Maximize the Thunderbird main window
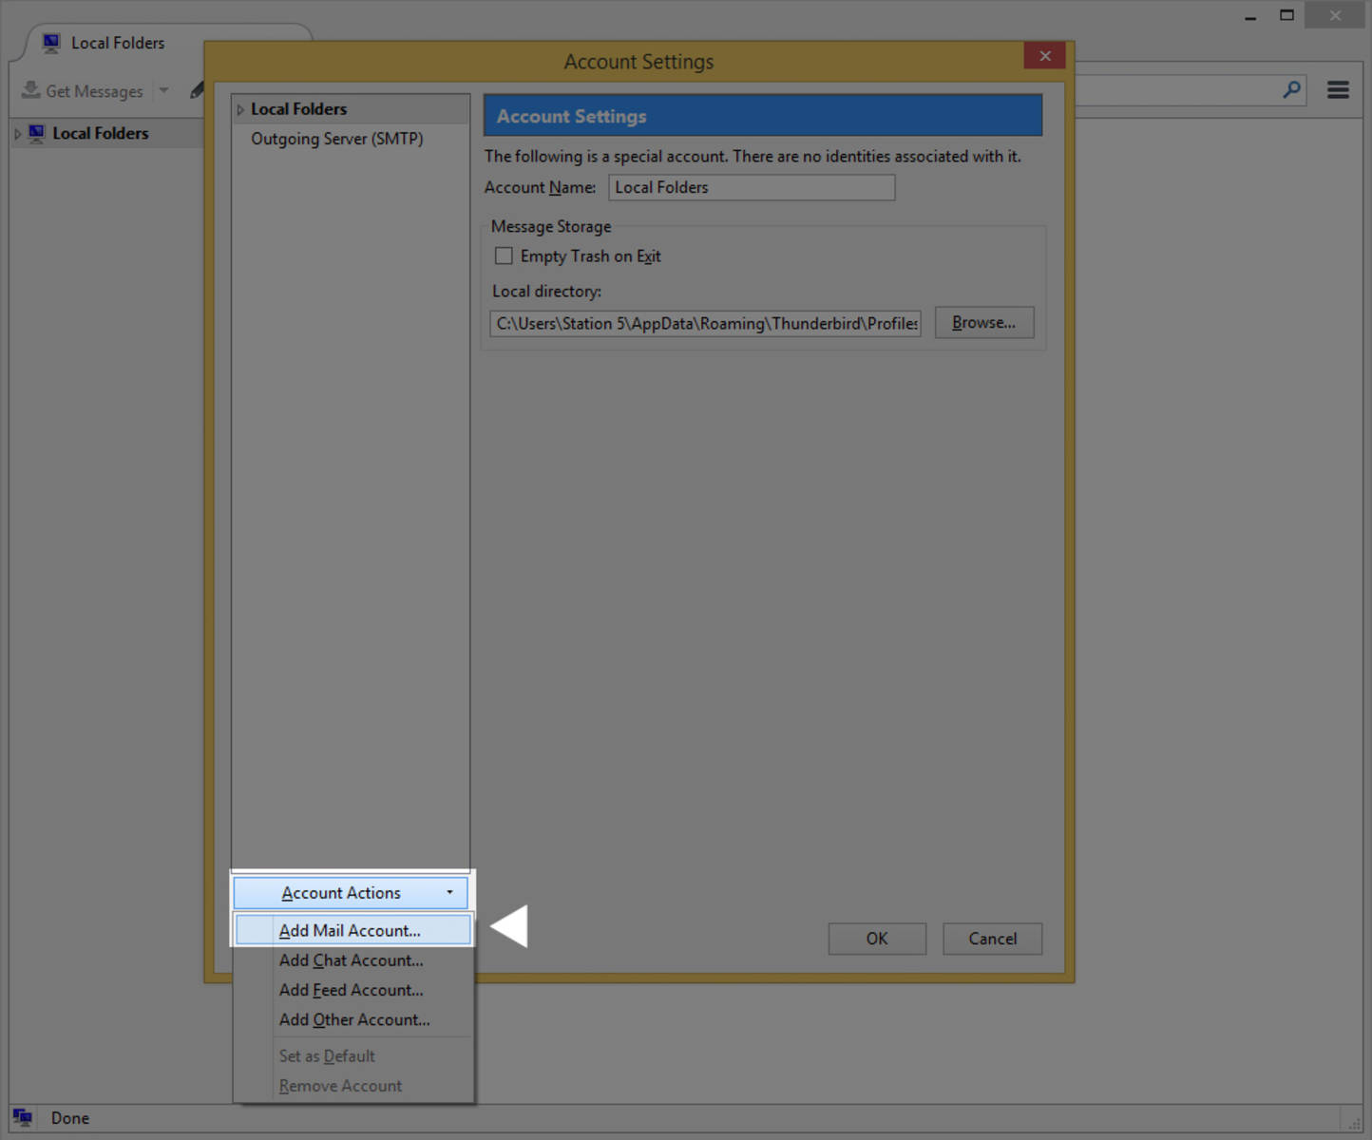 coord(1286,15)
